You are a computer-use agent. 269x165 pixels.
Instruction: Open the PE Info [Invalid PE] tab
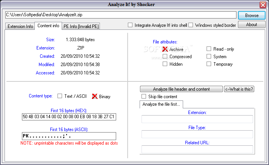(x=81, y=26)
